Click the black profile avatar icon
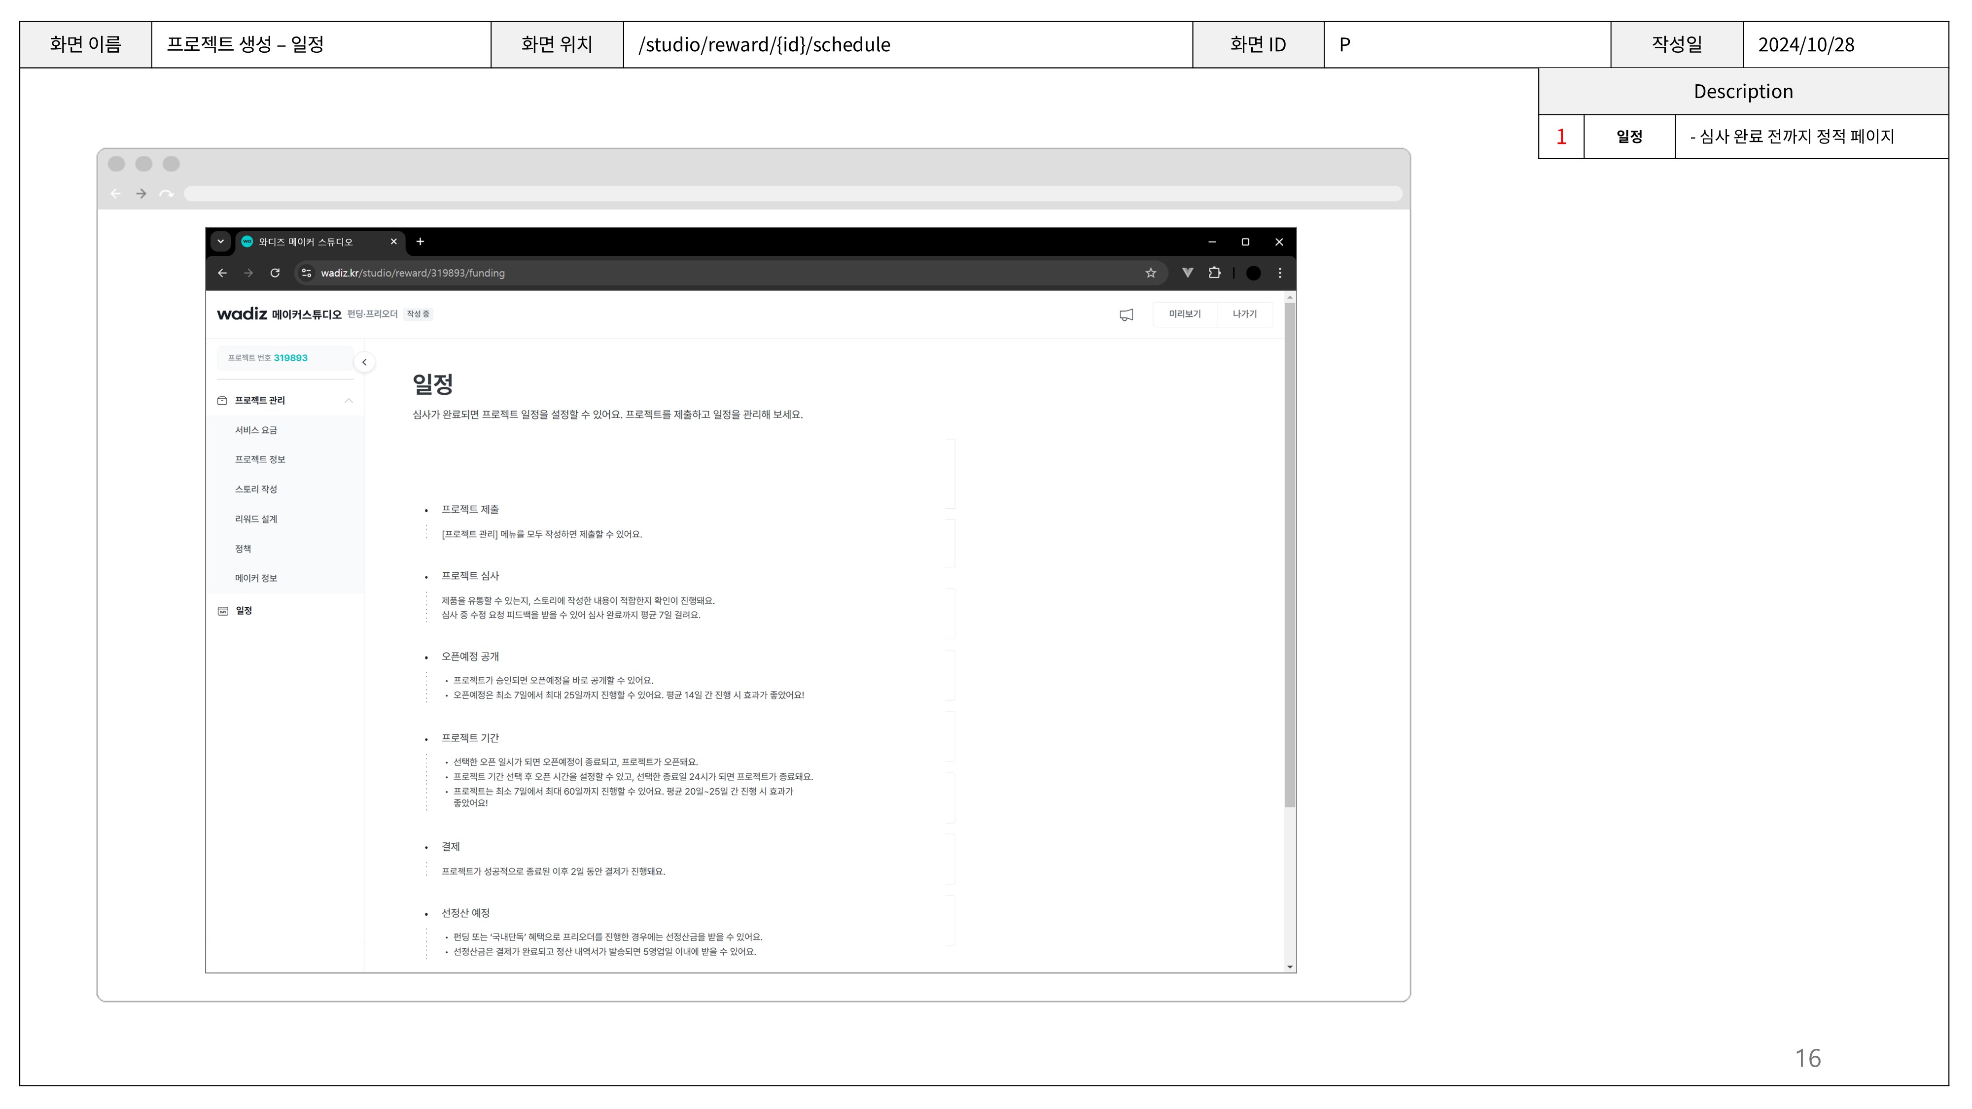The image size is (1972, 1109). (1253, 273)
